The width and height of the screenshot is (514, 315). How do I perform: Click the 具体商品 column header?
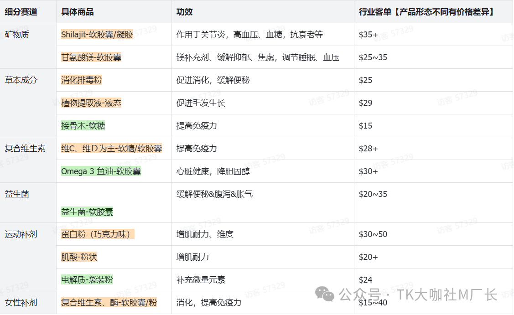[x=78, y=12]
